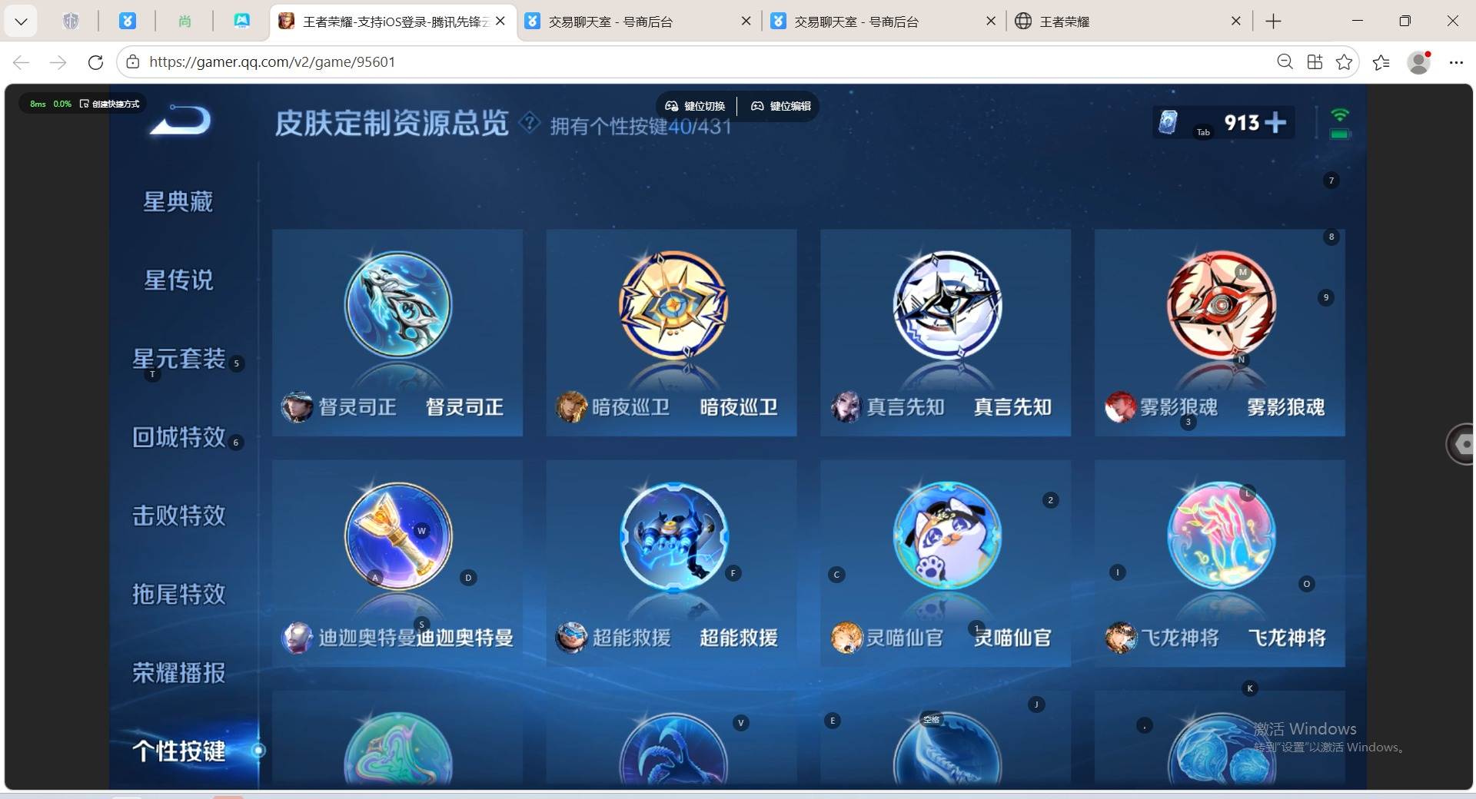Select the 星传说 side tab
The height and width of the screenshot is (799, 1476).
point(178,280)
